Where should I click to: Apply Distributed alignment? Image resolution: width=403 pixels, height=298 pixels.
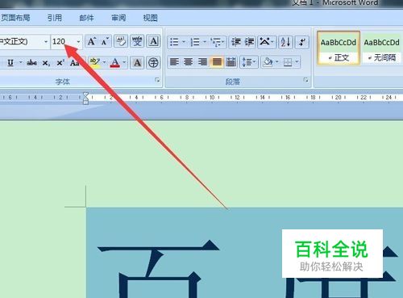231,62
